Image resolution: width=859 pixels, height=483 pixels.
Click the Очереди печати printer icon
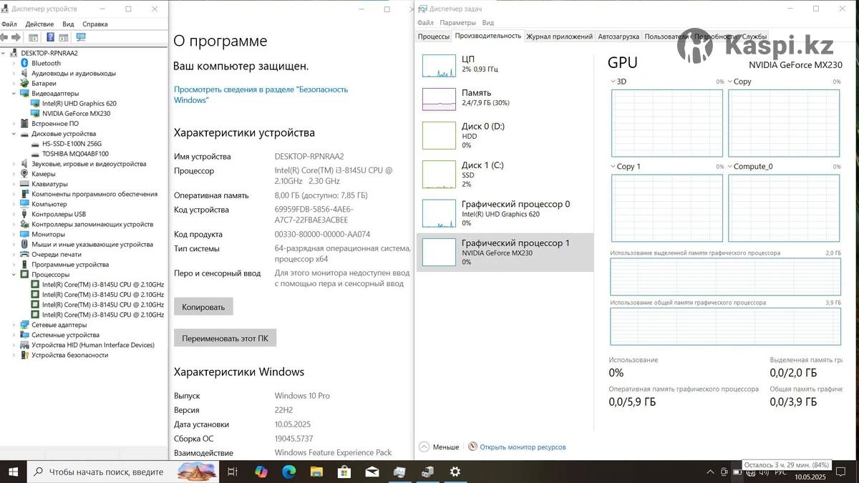tap(24, 254)
